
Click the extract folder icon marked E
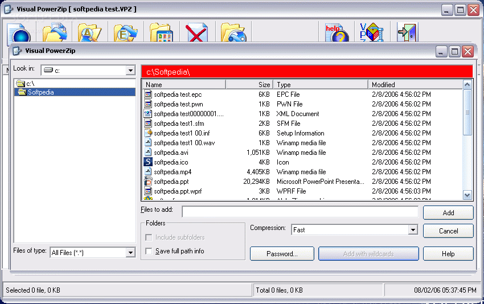126,32
